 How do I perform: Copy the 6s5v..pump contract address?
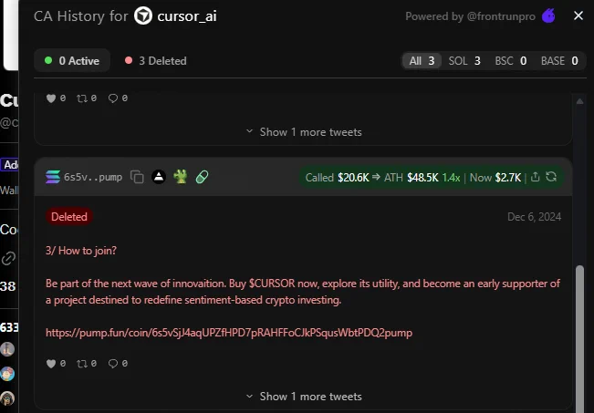coord(137,177)
